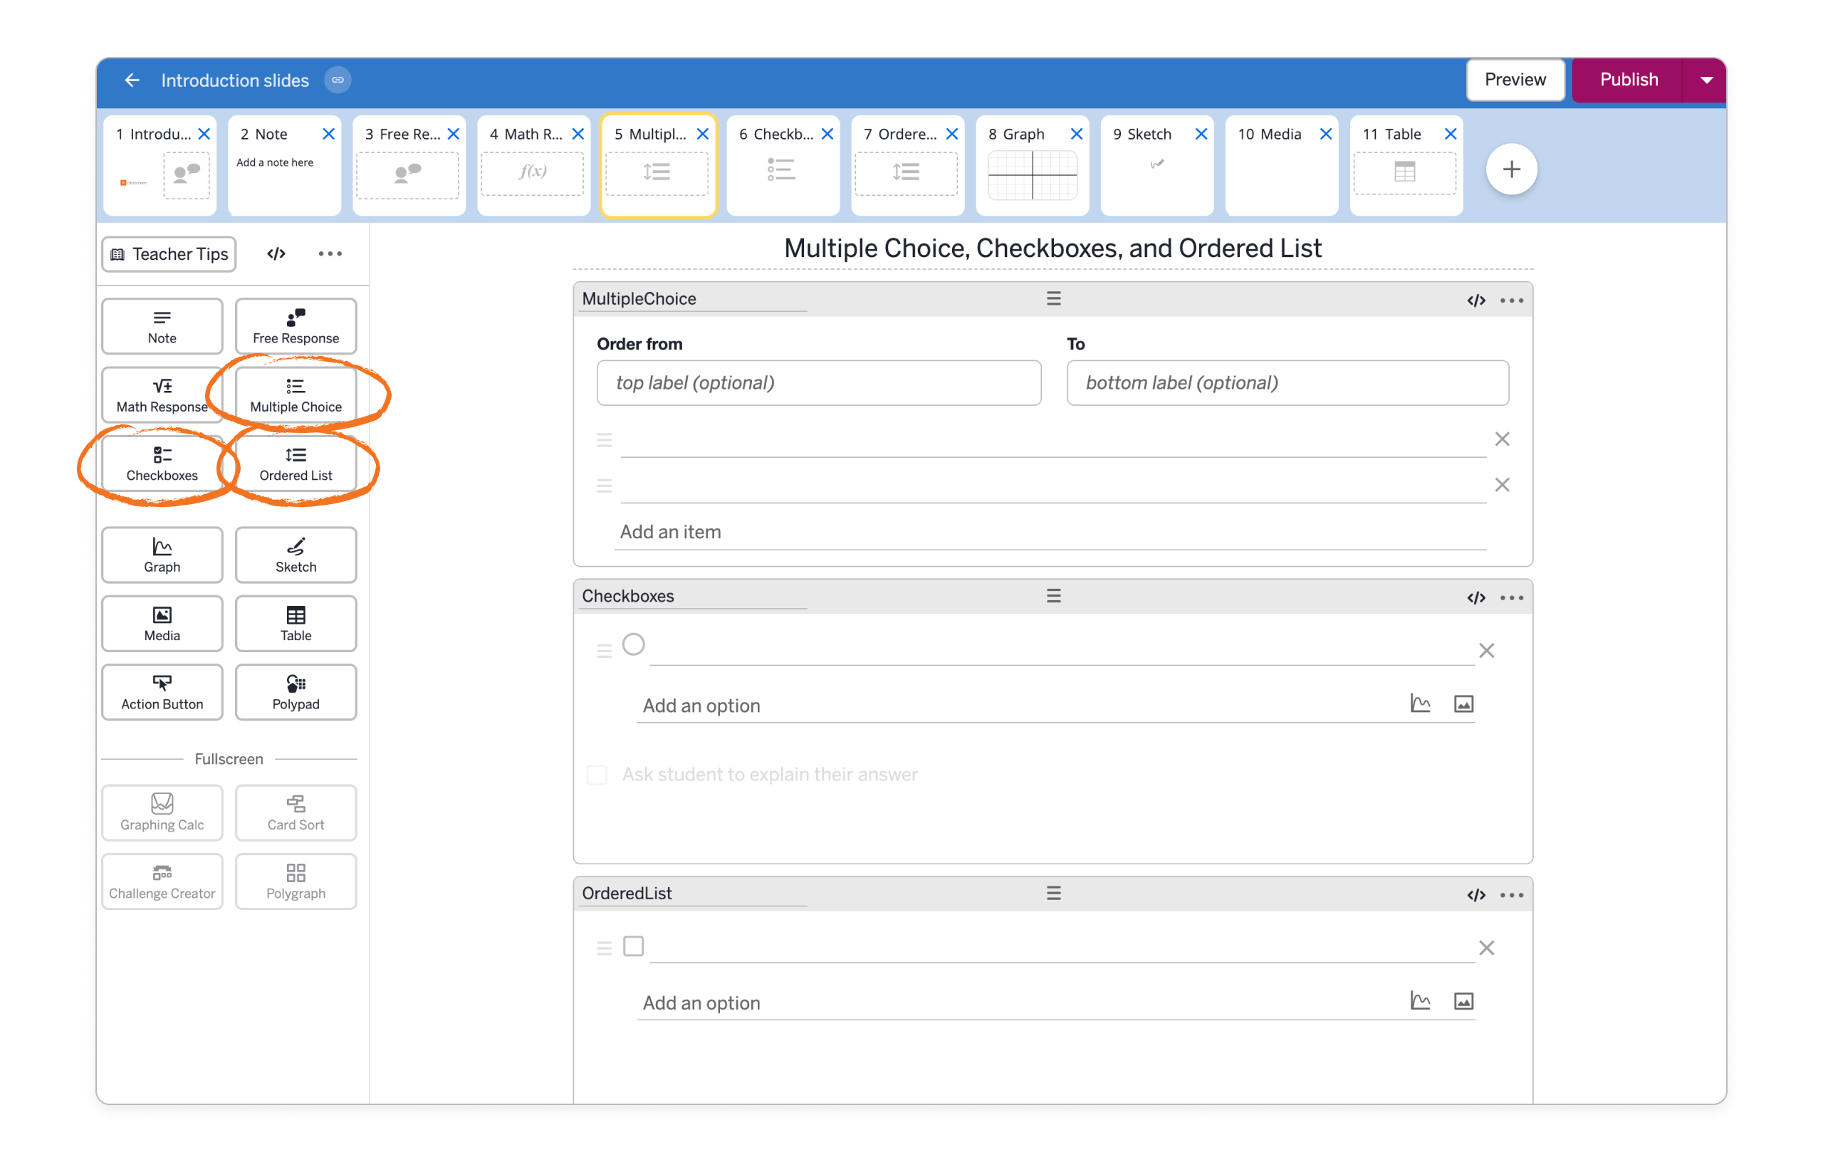Add a Free Response component
This screenshot has height=1162, width=1823.
pos(296,326)
